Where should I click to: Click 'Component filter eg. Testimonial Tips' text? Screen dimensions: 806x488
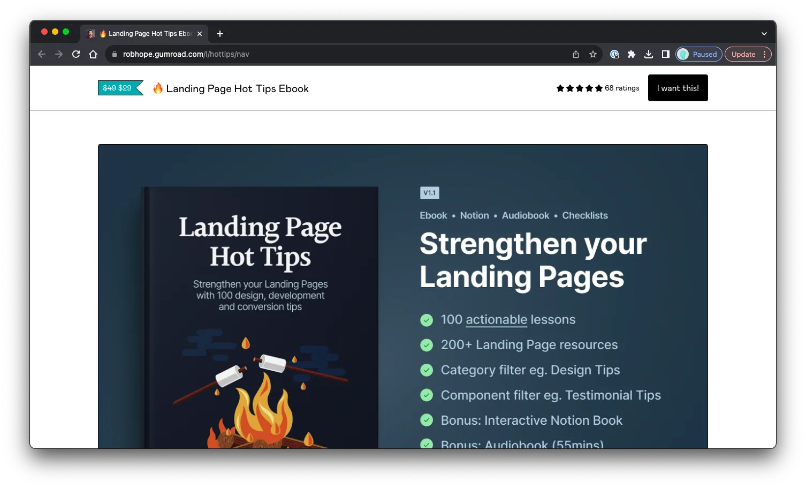(x=551, y=395)
